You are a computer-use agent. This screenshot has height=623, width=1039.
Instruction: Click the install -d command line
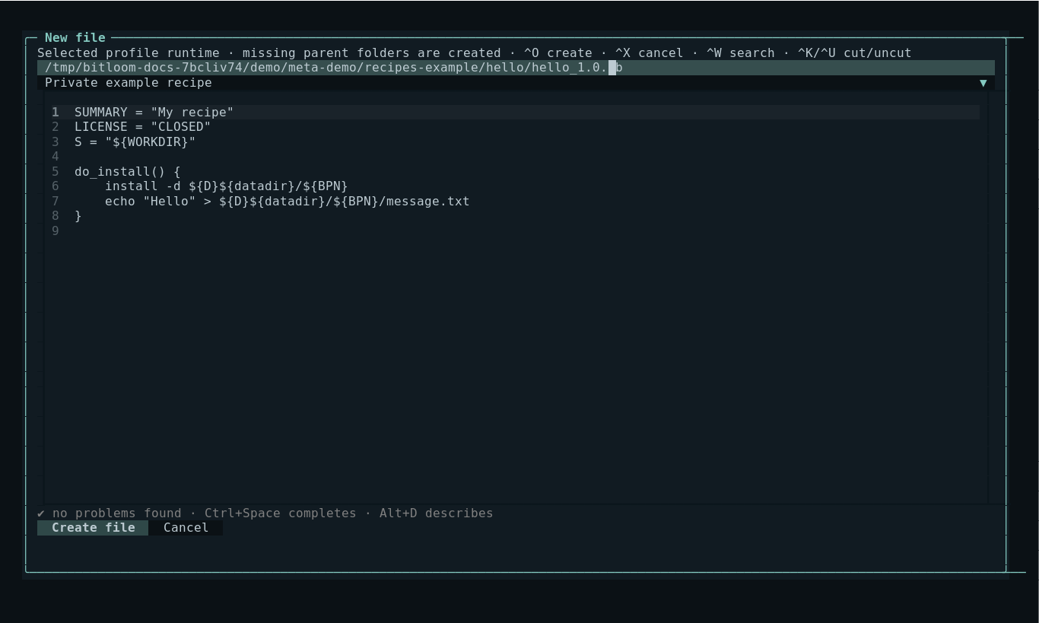226,186
